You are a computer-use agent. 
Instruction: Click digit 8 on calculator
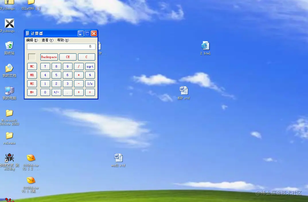[x=56, y=67]
